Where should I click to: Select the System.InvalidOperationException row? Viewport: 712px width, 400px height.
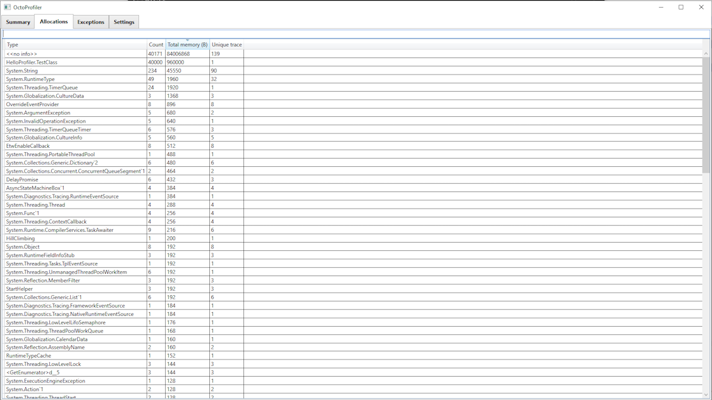tap(353, 121)
